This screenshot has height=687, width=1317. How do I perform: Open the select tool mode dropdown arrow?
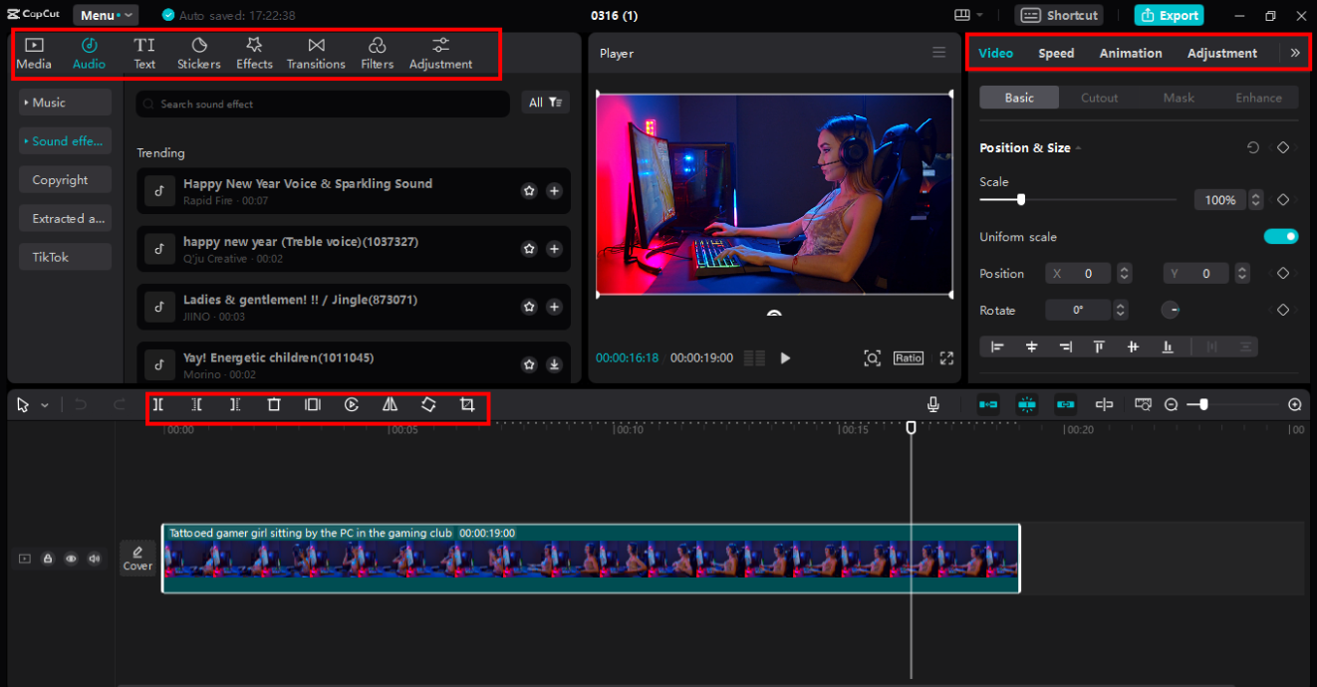[45, 405]
